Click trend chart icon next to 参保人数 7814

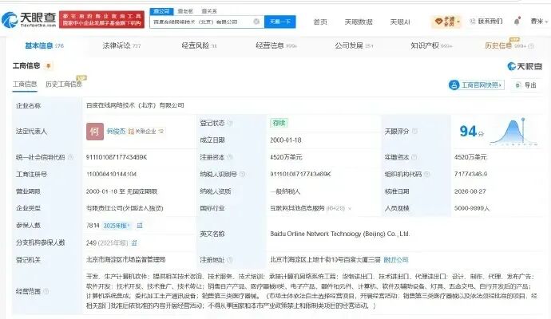[140, 226]
